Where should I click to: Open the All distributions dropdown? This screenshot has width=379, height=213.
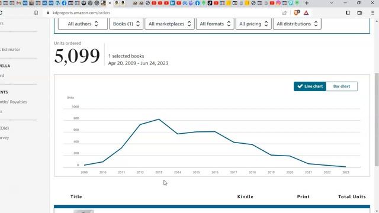point(297,24)
